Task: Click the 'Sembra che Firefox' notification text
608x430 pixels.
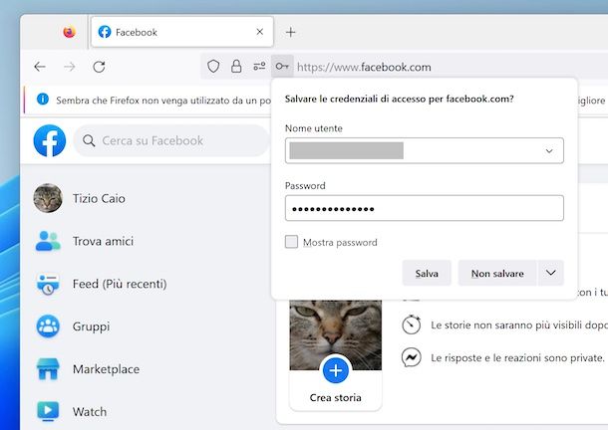Action: pos(163,101)
